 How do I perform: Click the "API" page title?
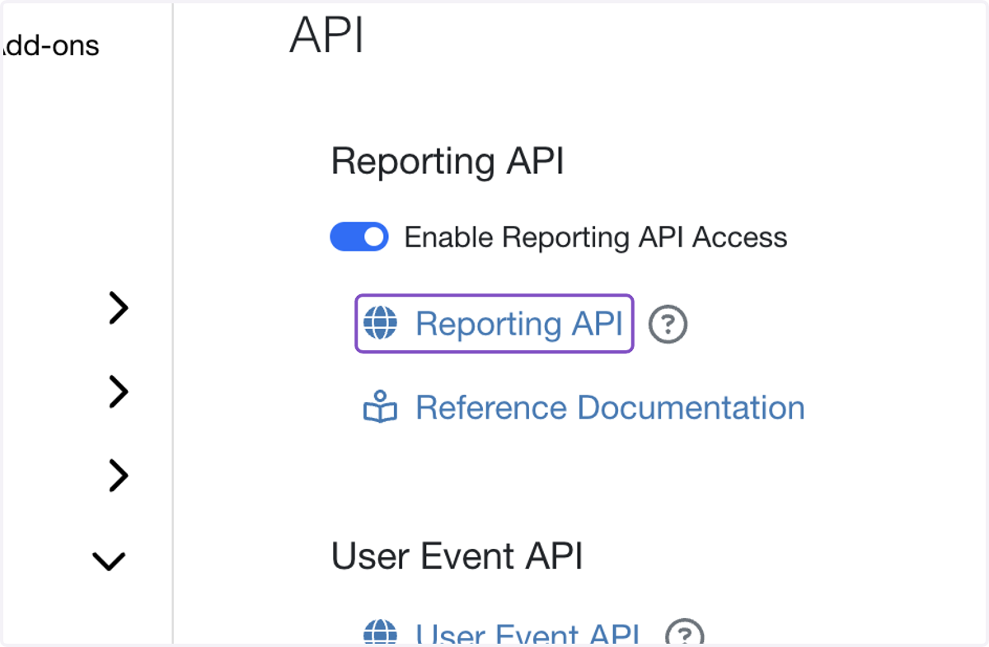pos(326,35)
